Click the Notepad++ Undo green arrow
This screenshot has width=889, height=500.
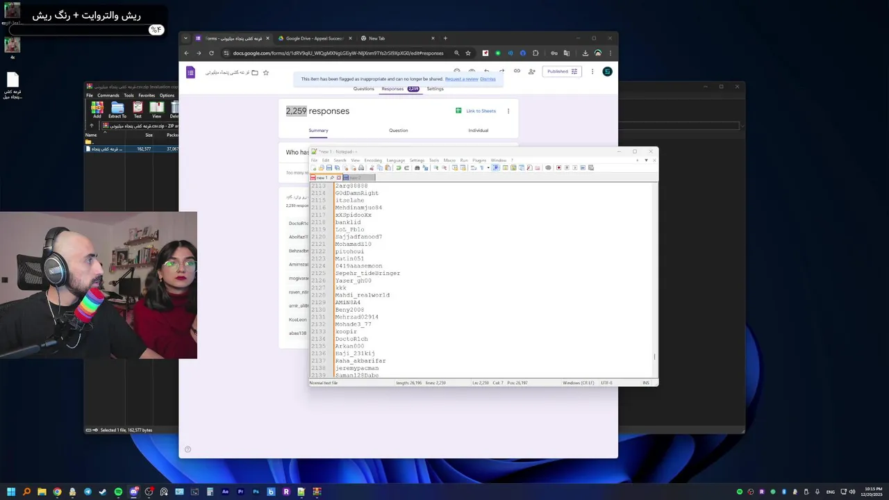pyautogui.click(x=399, y=167)
